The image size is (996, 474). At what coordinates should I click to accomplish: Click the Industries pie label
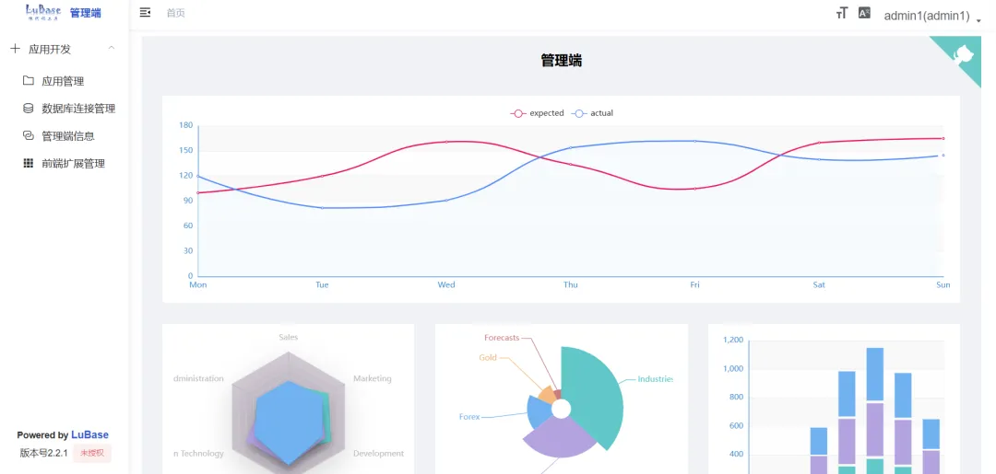(655, 379)
